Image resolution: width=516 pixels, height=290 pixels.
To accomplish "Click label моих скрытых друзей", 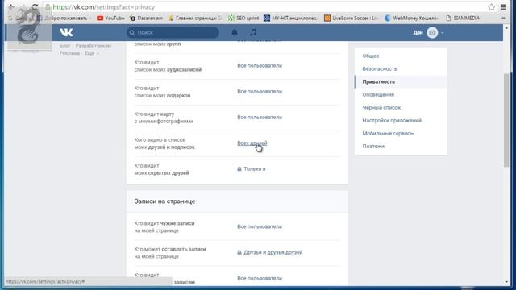I will coord(161,172).
